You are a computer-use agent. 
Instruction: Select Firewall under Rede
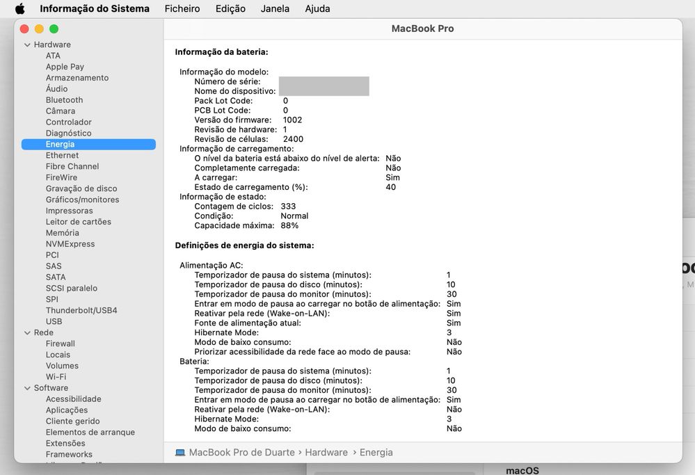coord(61,344)
